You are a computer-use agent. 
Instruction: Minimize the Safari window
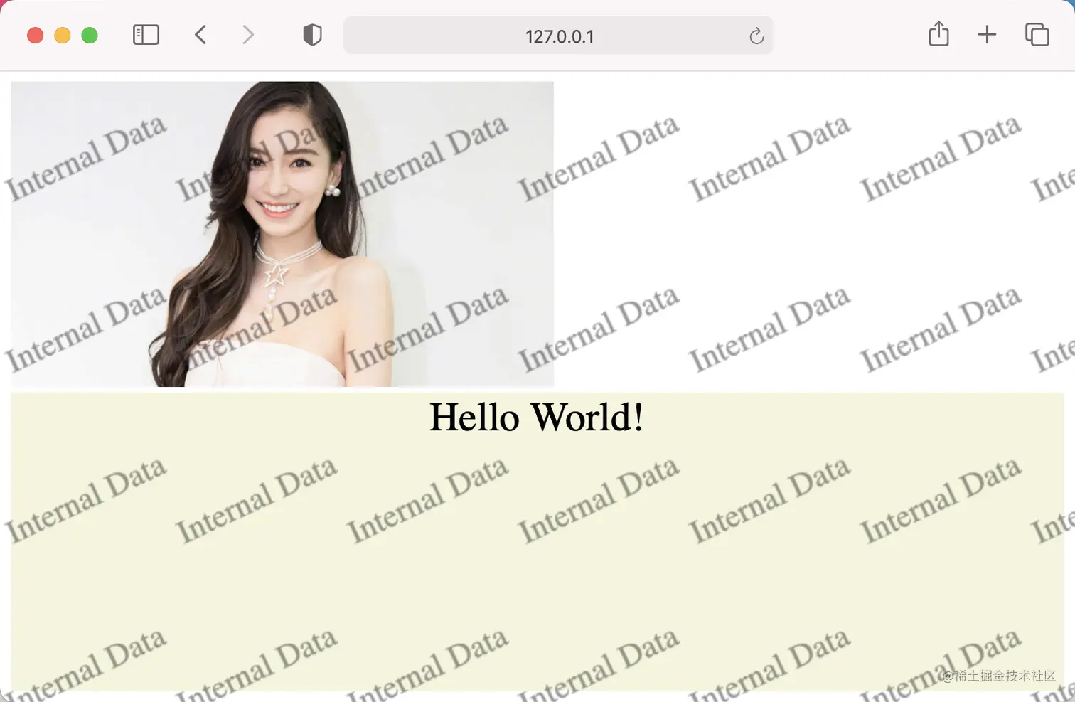pyautogui.click(x=63, y=36)
